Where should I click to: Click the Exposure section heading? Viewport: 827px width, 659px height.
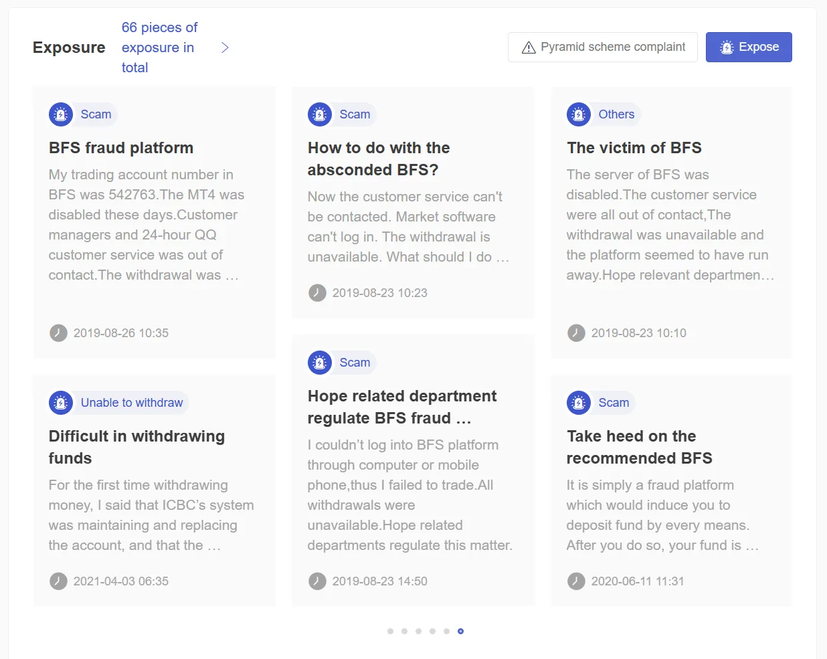[69, 48]
